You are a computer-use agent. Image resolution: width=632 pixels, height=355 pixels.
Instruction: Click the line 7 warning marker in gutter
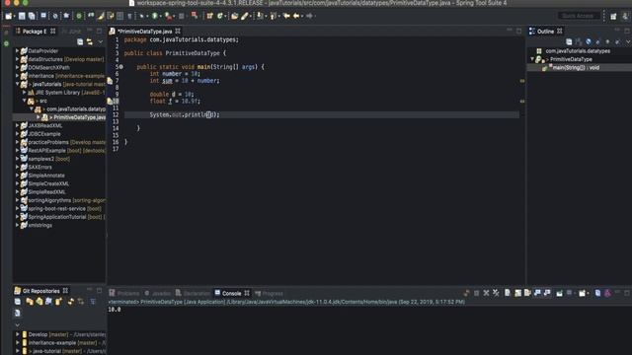(x=110, y=81)
